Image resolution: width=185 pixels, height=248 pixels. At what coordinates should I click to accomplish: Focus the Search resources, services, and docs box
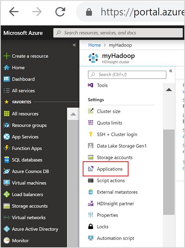click(x=118, y=33)
